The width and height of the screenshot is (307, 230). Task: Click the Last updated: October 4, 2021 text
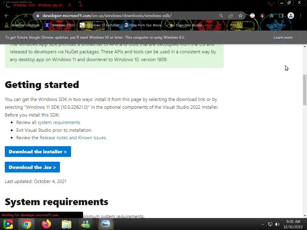click(36, 181)
